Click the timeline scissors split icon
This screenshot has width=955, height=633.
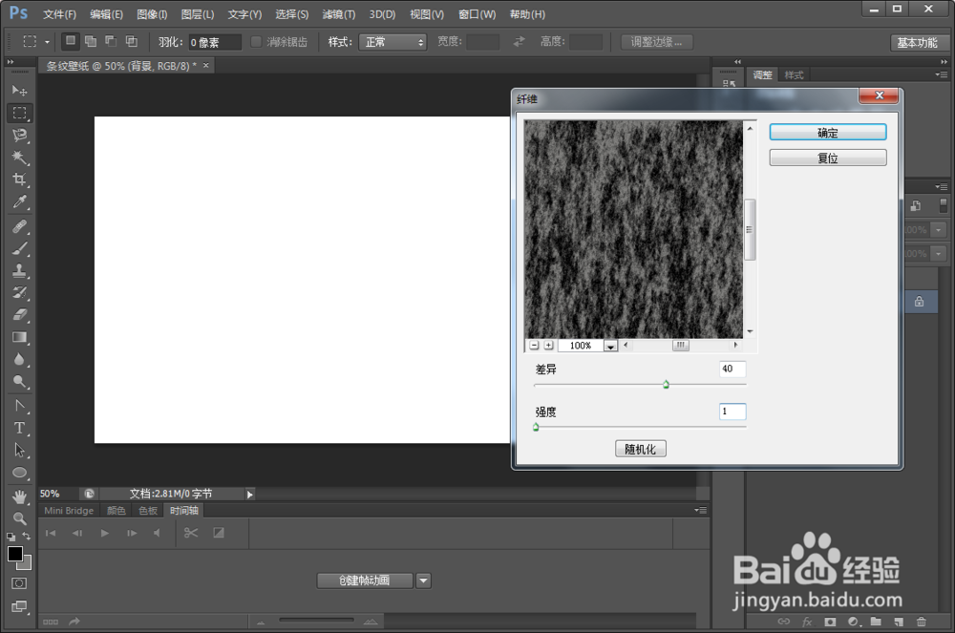[x=191, y=533]
